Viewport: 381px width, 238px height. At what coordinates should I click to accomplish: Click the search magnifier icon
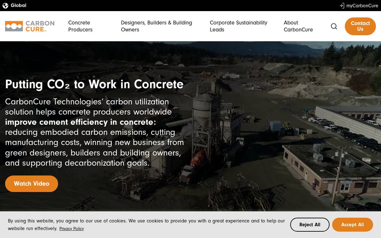[x=334, y=26]
